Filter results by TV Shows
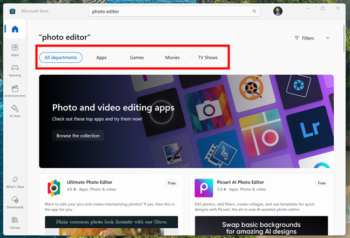This screenshot has height=238, width=350. [x=208, y=58]
